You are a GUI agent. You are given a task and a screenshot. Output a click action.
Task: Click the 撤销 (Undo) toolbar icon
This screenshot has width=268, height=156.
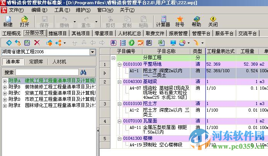tap(64, 22)
